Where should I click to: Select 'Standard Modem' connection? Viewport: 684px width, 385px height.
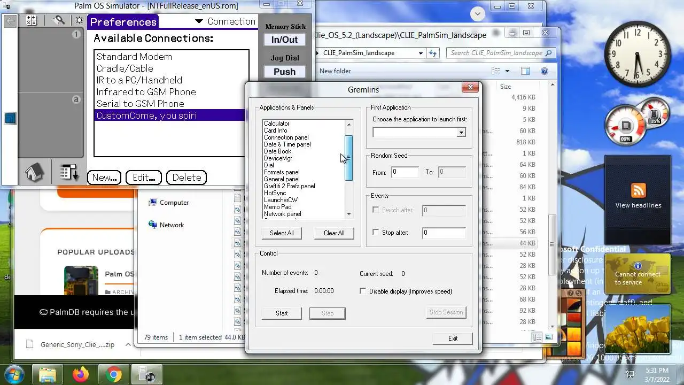click(134, 57)
